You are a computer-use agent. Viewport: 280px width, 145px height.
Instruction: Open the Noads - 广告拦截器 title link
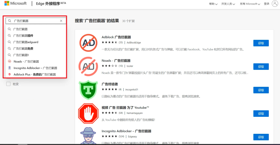click(x=116, y=61)
